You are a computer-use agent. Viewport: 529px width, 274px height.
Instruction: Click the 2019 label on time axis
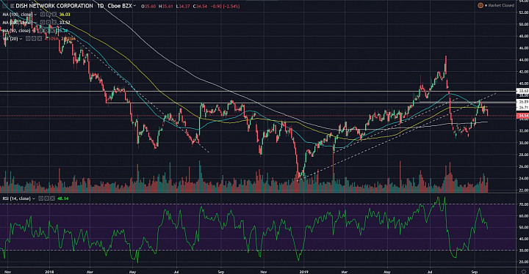tap(304, 272)
